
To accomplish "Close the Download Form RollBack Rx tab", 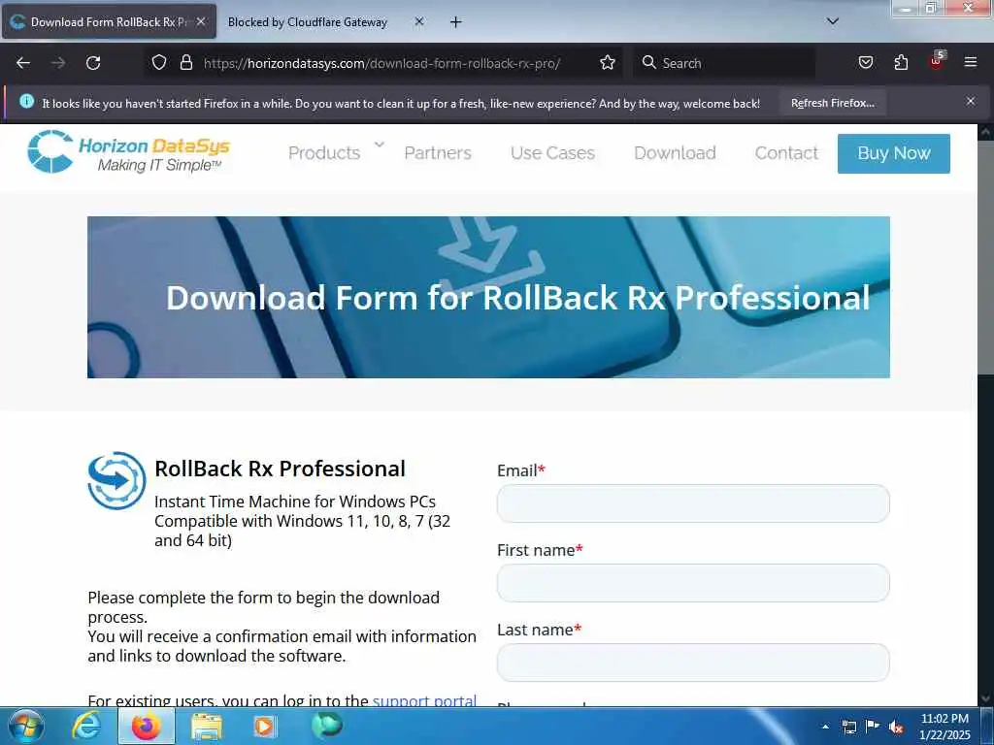I will coord(201,21).
